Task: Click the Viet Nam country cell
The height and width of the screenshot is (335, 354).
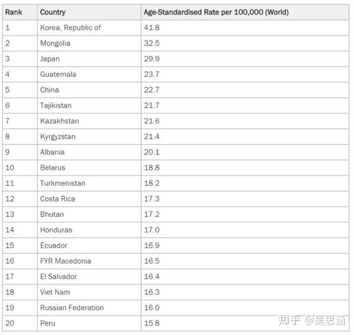Action: tap(89, 293)
